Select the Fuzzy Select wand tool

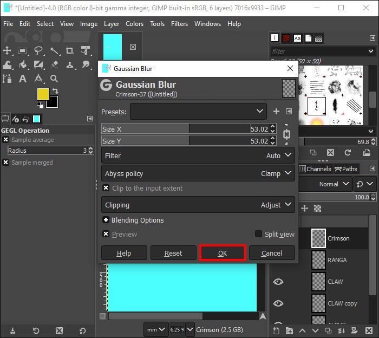[x=54, y=50]
